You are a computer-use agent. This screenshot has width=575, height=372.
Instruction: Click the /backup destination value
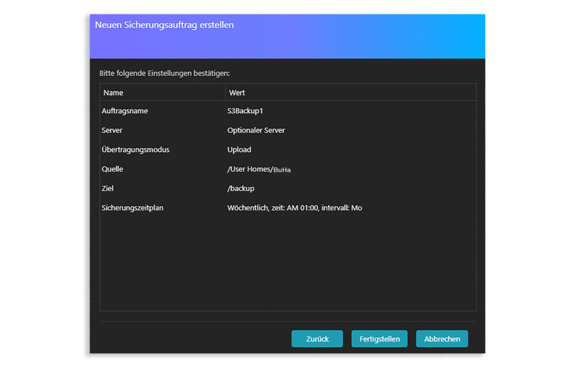pyautogui.click(x=241, y=189)
